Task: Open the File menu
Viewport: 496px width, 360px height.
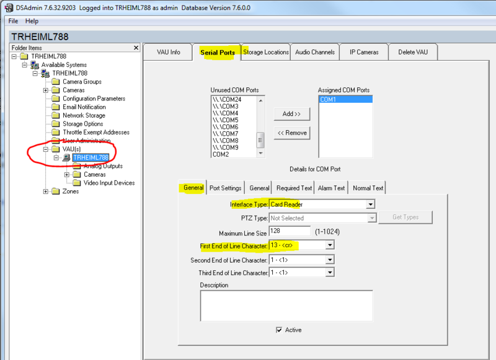Action: pos(12,20)
